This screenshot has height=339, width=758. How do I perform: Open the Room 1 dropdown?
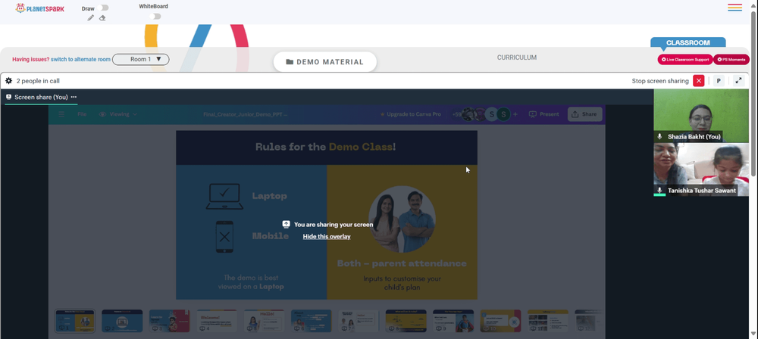pos(141,59)
